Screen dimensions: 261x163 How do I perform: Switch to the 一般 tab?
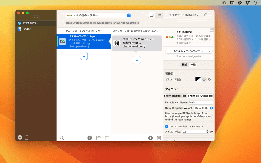click(193, 65)
